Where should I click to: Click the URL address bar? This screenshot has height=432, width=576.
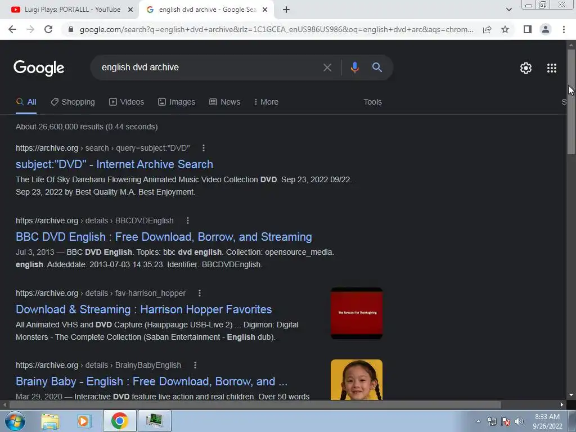(x=276, y=29)
